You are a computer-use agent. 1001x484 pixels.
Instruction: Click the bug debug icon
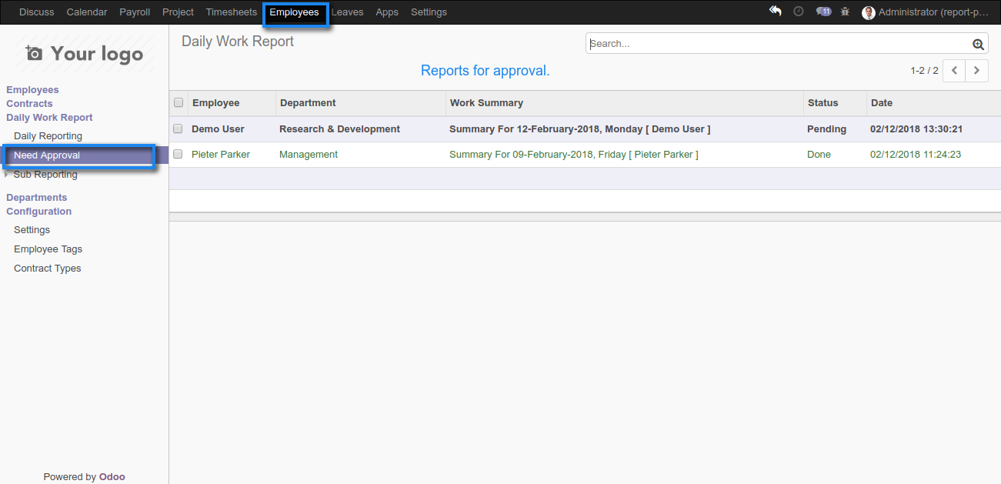coord(846,12)
